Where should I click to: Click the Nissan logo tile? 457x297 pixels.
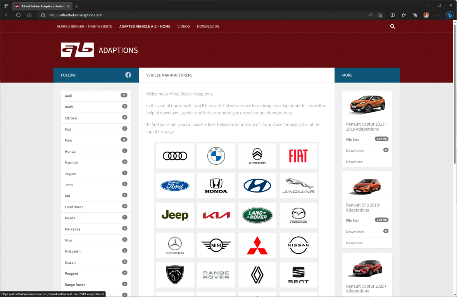pos(298,245)
